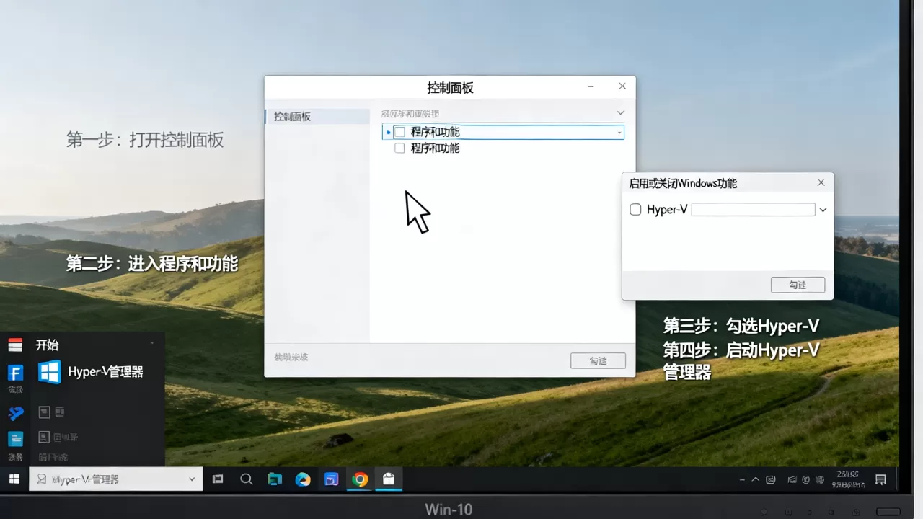Tick the unhighlighted 程序和功能 checkbox
This screenshot has height=519, width=923.
[x=399, y=148]
